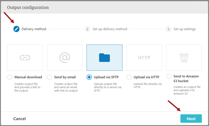Select the Manual download radio button
Screen dimensions: 209x126
pos(10,77)
